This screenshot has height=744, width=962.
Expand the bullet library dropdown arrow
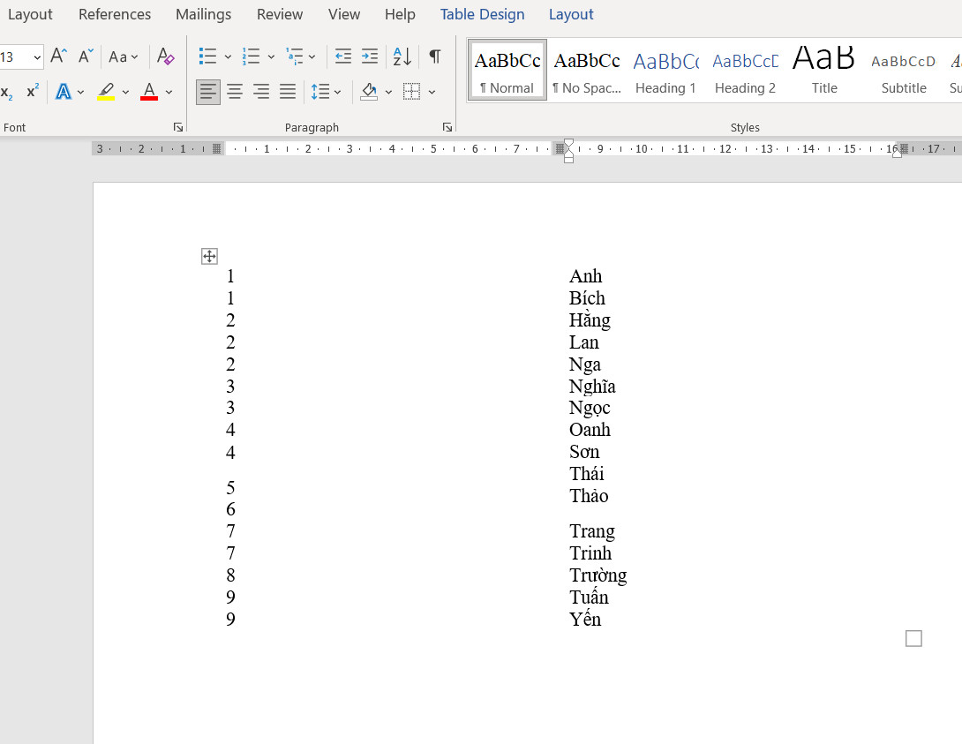click(229, 57)
